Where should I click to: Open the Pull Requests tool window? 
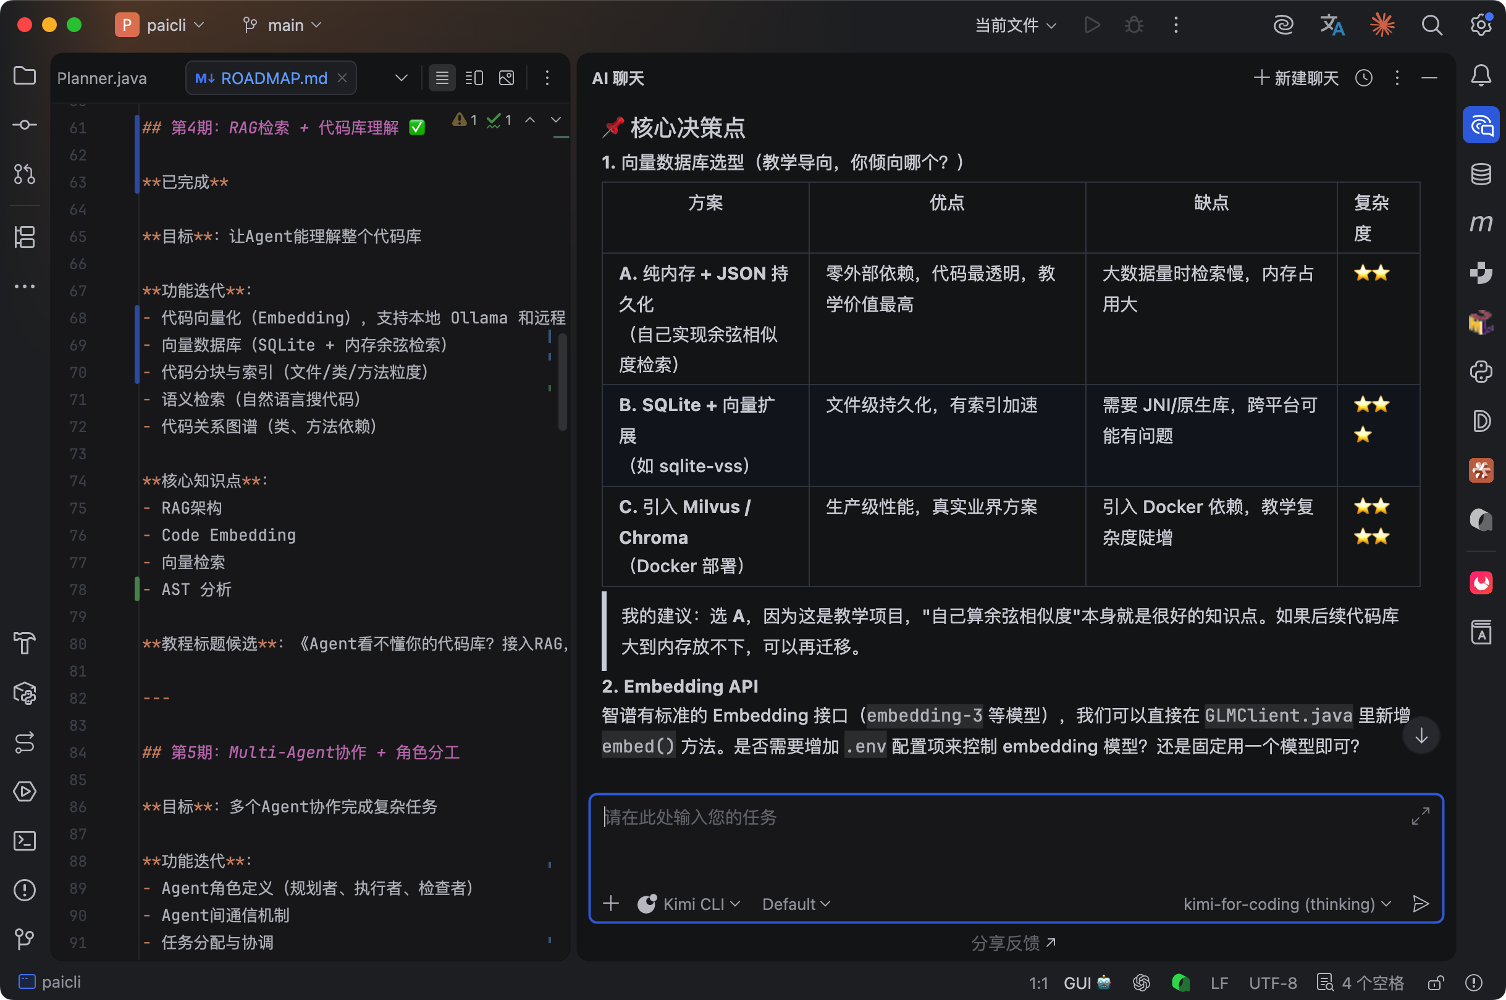[24, 174]
